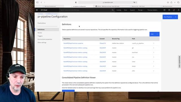
Task: Switch to the GitHub browser tab
Action: point(107,6)
